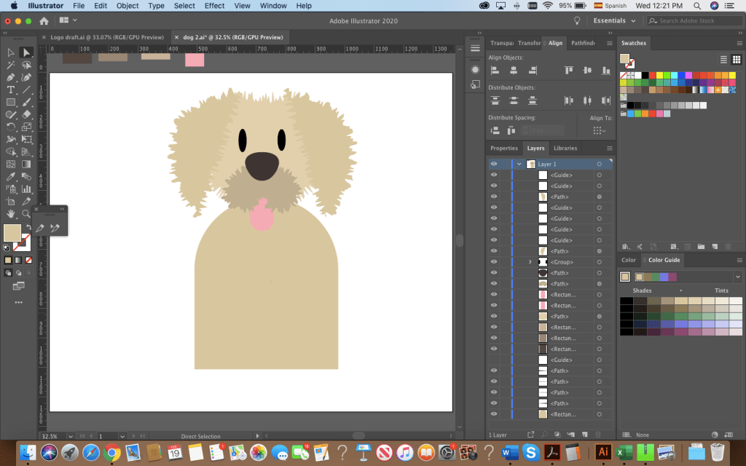Image resolution: width=746 pixels, height=466 pixels.
Task: Open the harmony rules dropdown in Color Guide
Action: point(737,277)
